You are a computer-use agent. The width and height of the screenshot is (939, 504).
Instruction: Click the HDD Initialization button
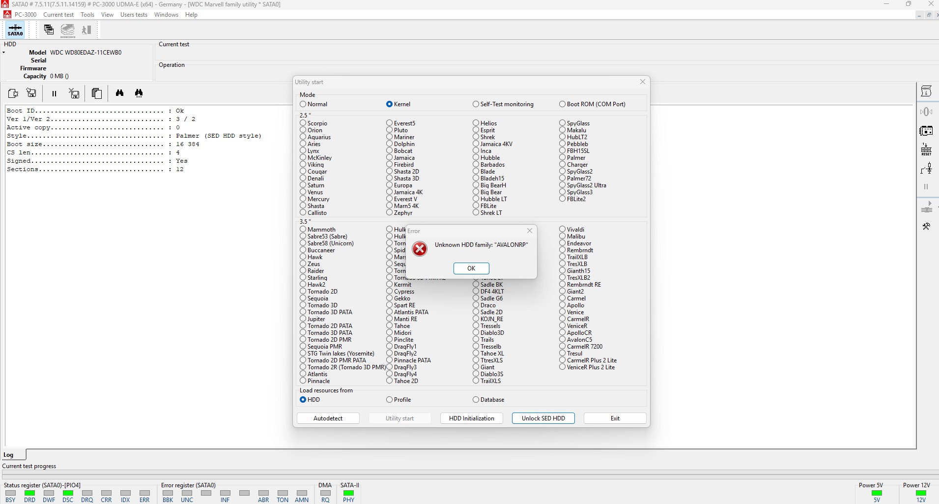[472, 418]
